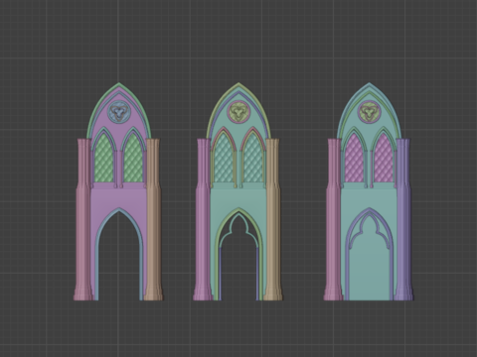Click the blue round medallion on left arch

tap(119, 112)
